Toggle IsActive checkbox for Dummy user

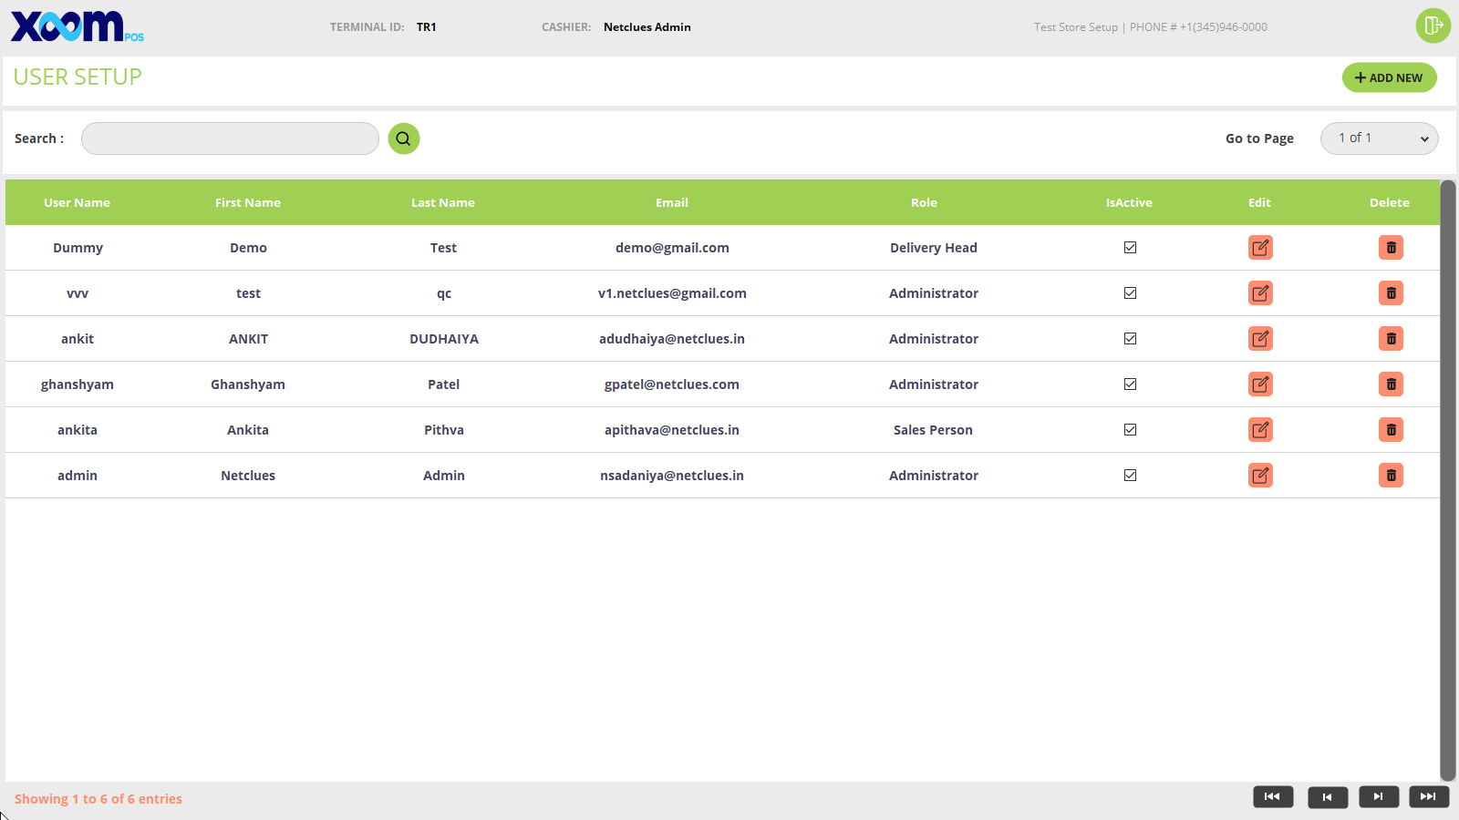coord(1130,248)
